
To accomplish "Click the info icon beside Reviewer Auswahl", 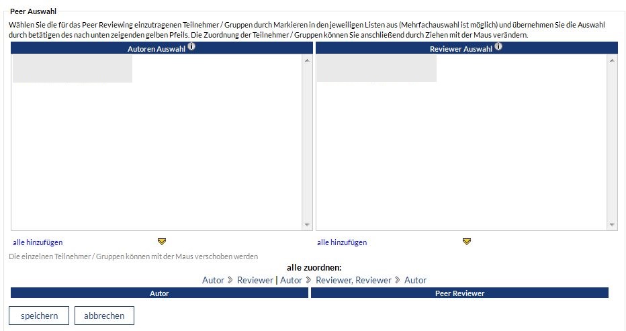I will [498, 47].
